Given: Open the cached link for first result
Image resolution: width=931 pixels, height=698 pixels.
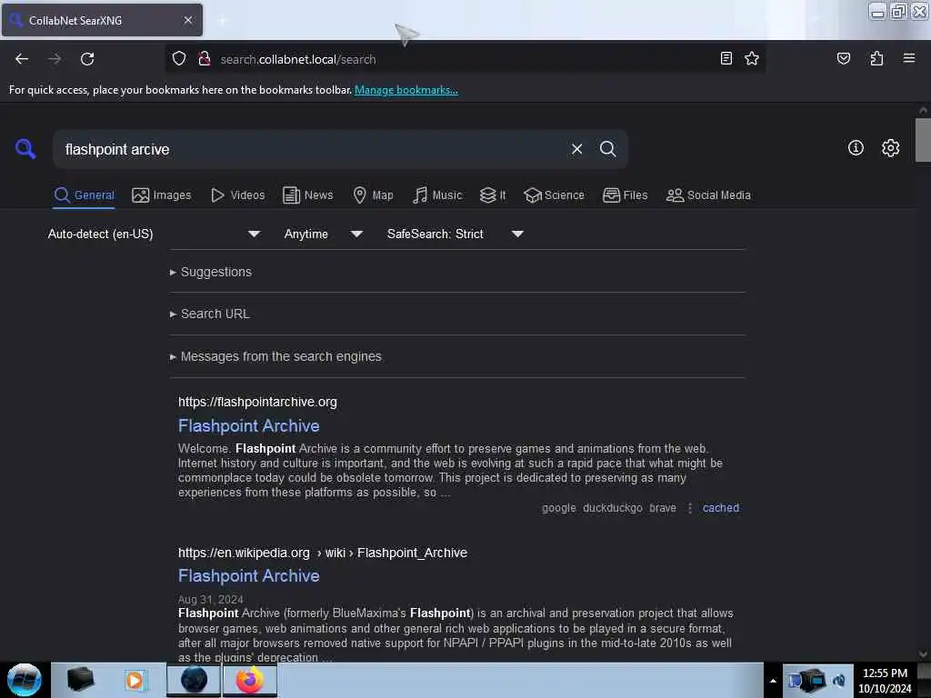Looking at the screenshot, I should tap(721, 508).
